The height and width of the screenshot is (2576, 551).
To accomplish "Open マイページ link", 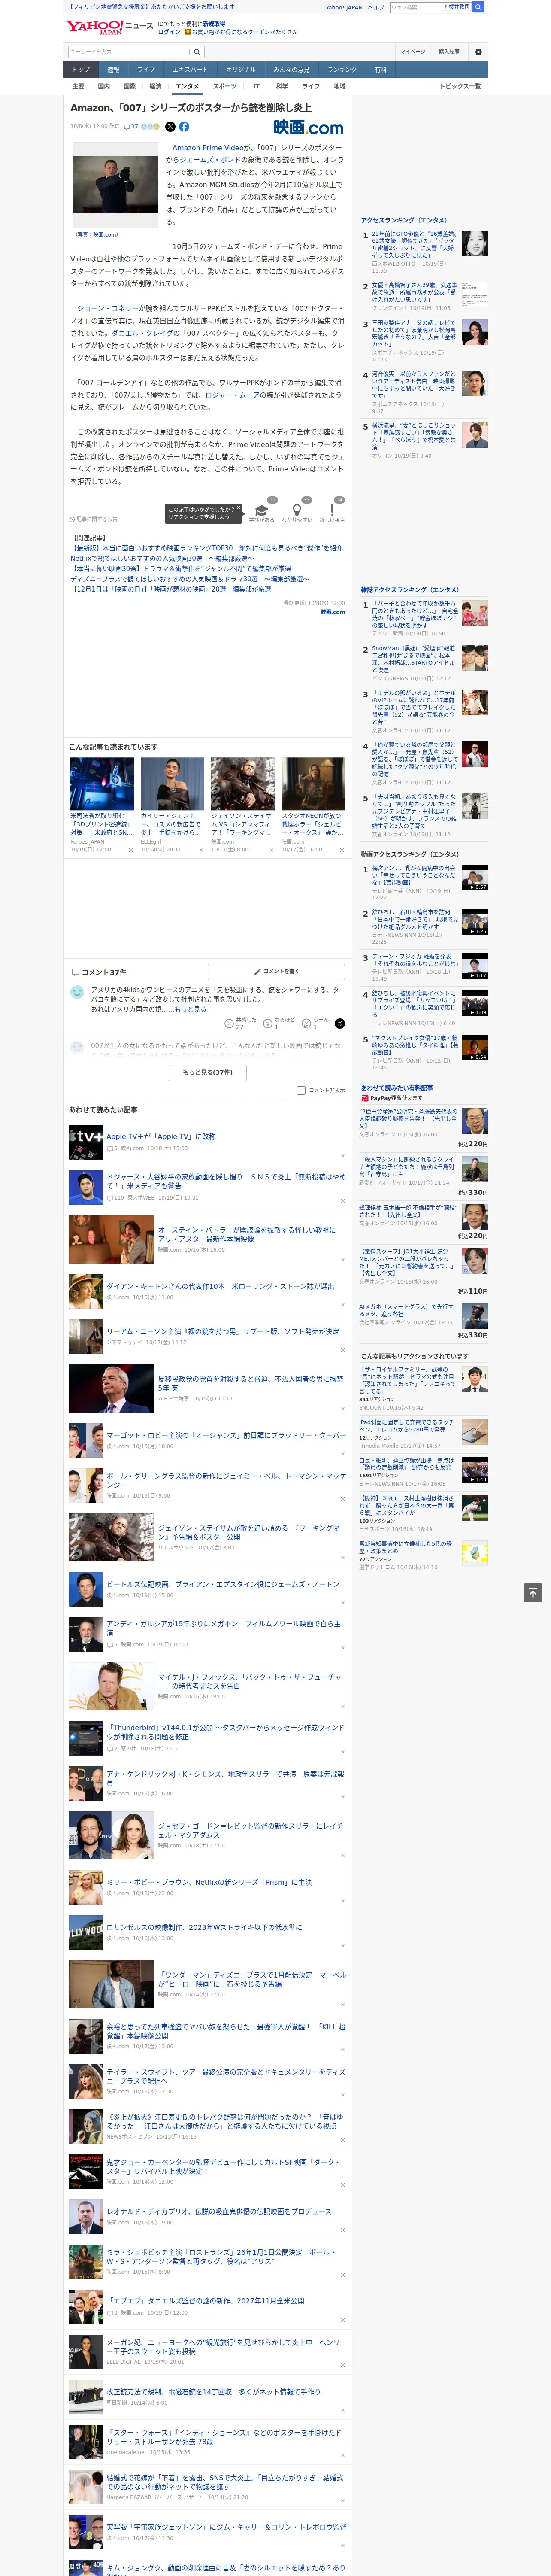I will 413,52.
